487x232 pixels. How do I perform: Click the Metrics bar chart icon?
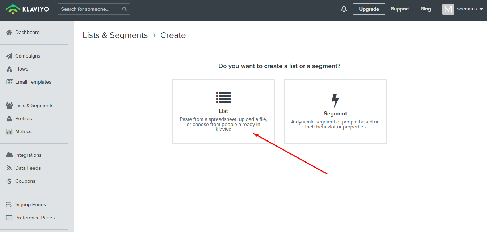coord(9,131)
